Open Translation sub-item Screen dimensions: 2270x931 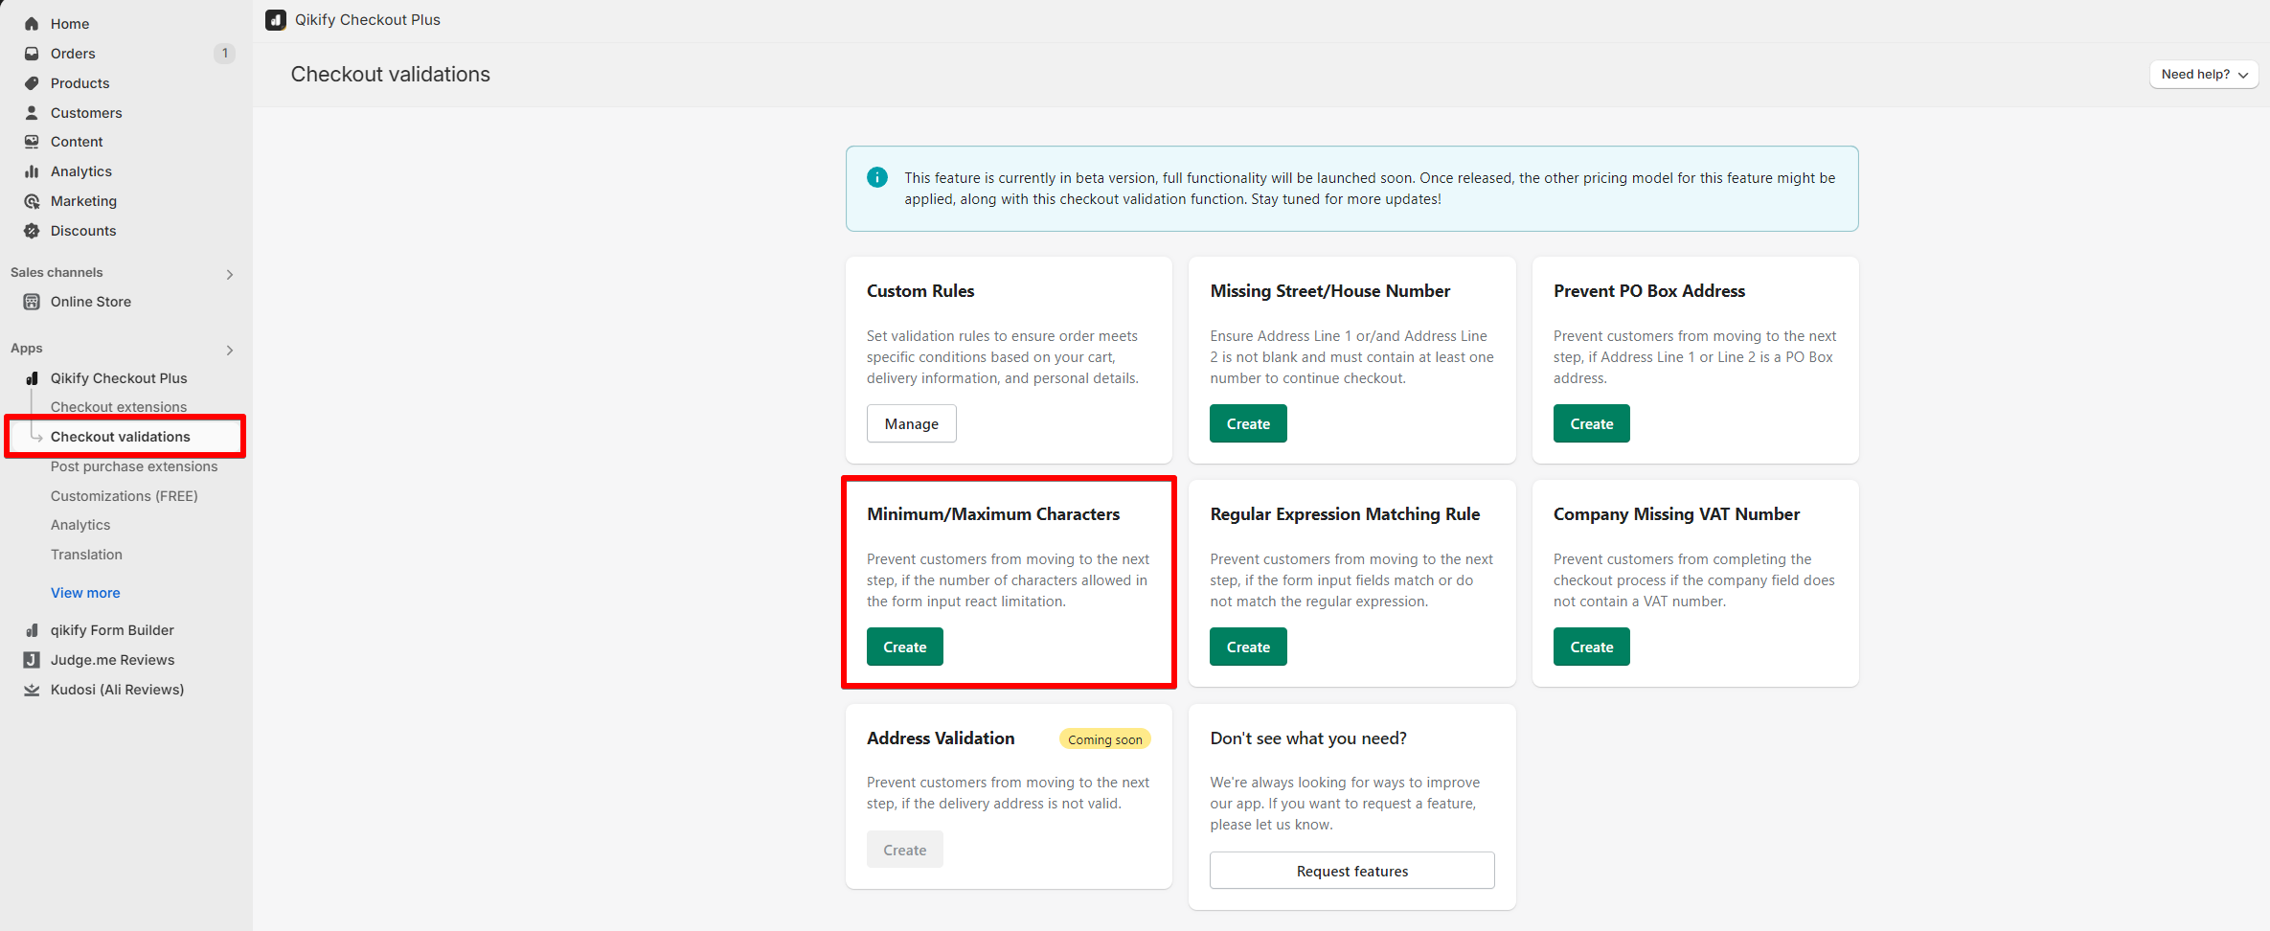[86, 555]
